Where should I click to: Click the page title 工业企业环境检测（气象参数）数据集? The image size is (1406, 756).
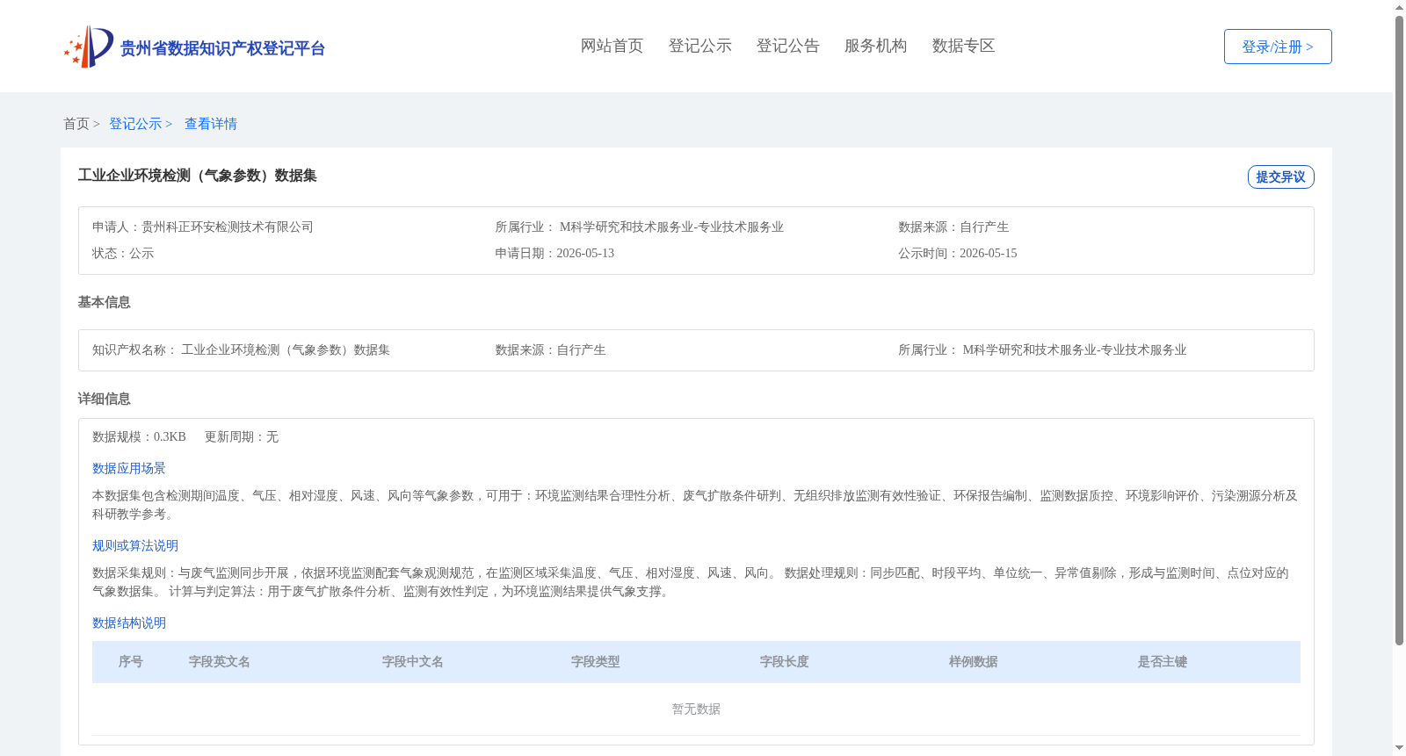tap(198, 176)
